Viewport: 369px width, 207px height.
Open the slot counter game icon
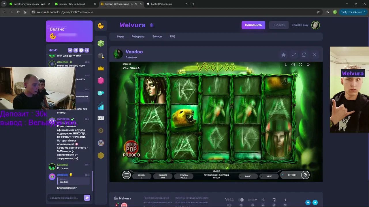tap(101, 118)
